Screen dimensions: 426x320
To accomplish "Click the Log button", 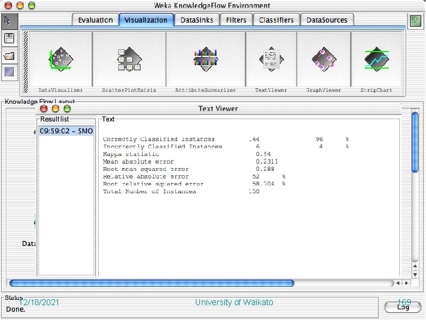I will [403, 307].
